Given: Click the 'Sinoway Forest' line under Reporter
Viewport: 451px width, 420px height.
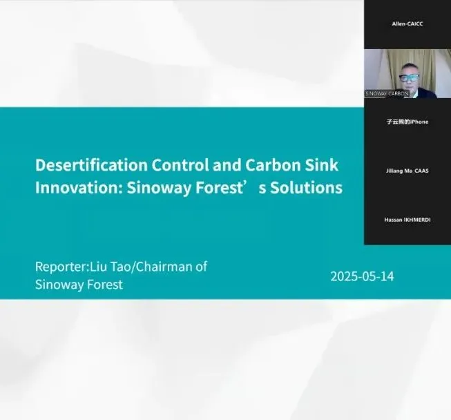Looking at the screenshot, I should coord(79,285).
